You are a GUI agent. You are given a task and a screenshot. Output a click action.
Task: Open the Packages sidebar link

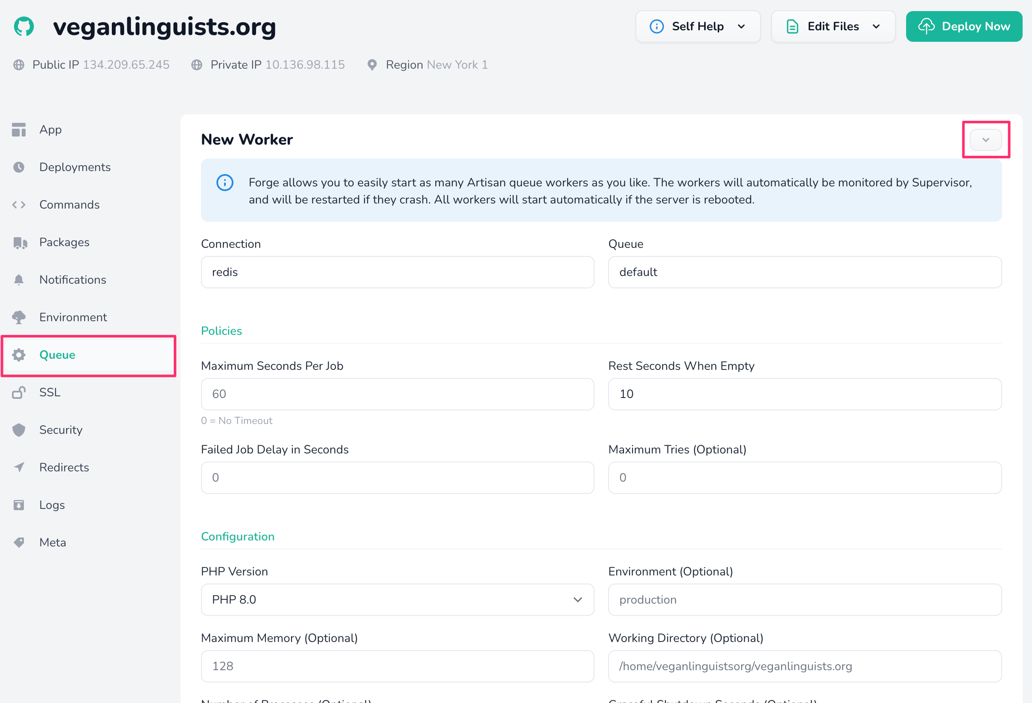[64, 242]
